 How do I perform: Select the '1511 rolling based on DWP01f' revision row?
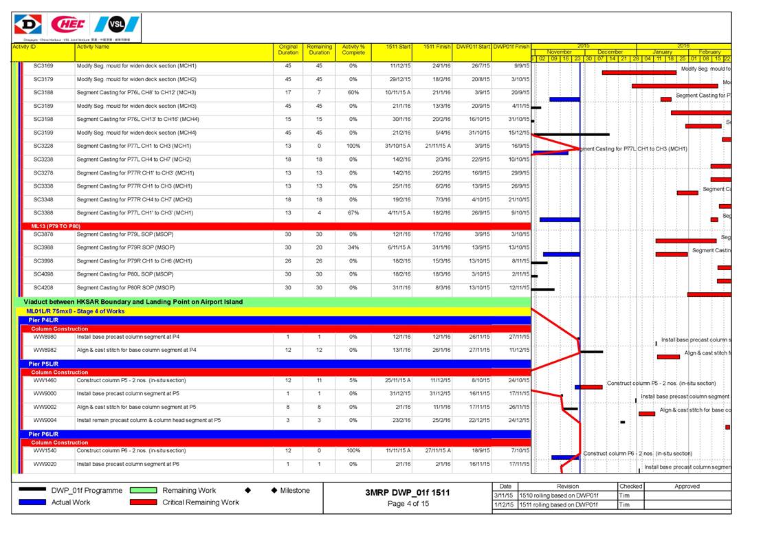coord(612,504)
